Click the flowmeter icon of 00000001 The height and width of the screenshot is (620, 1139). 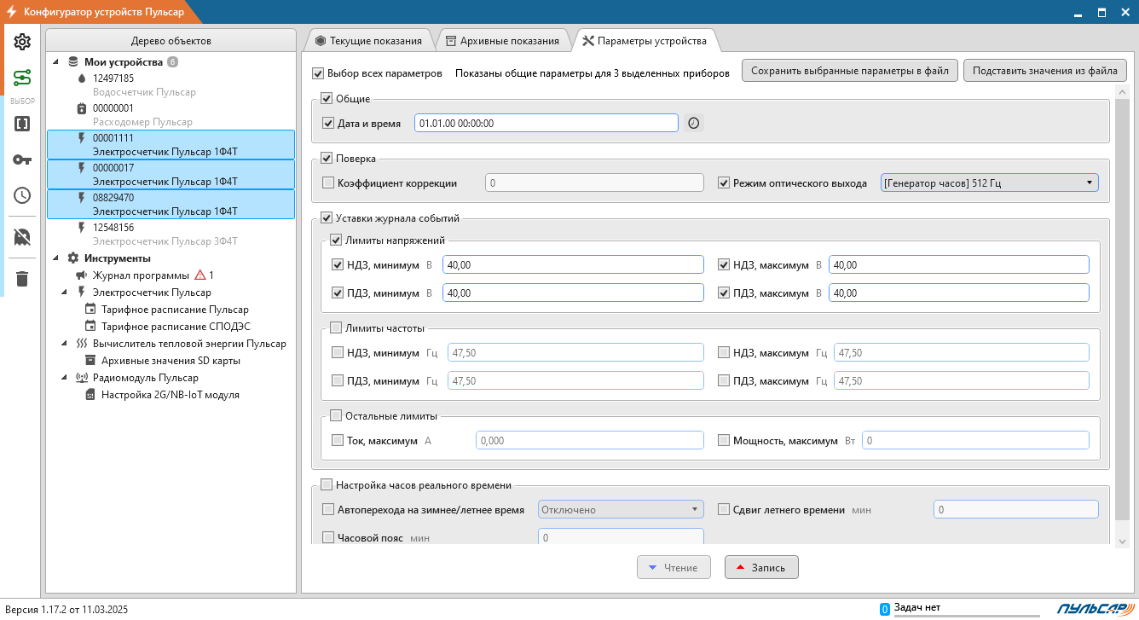click(x=82, y=108)
